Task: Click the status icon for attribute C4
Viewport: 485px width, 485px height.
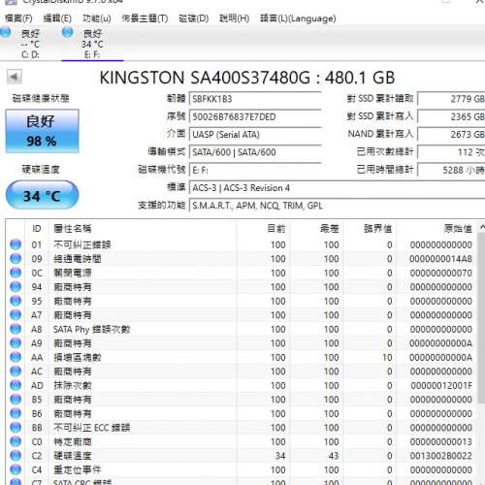Action: [16, 469]
